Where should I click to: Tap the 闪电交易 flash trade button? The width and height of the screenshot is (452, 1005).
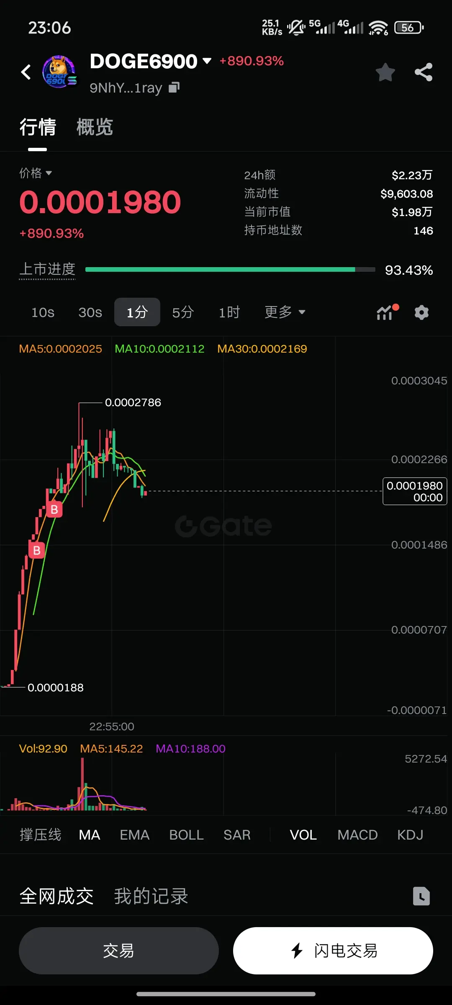(333, 951)
